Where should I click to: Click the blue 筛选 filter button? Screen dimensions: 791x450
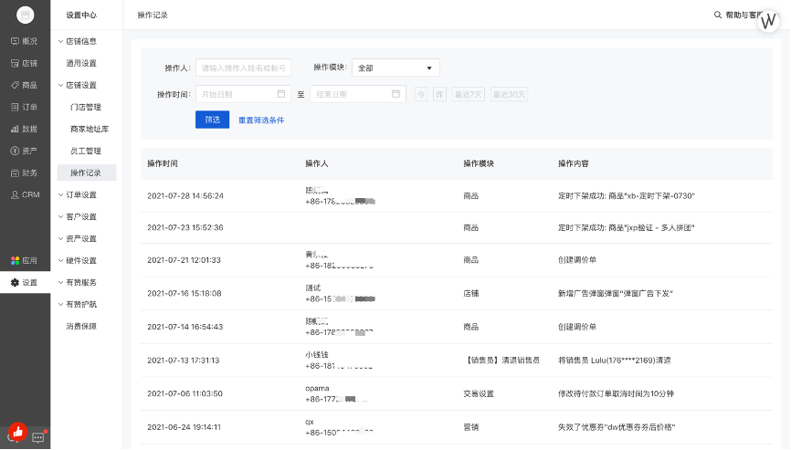(213, 120)
